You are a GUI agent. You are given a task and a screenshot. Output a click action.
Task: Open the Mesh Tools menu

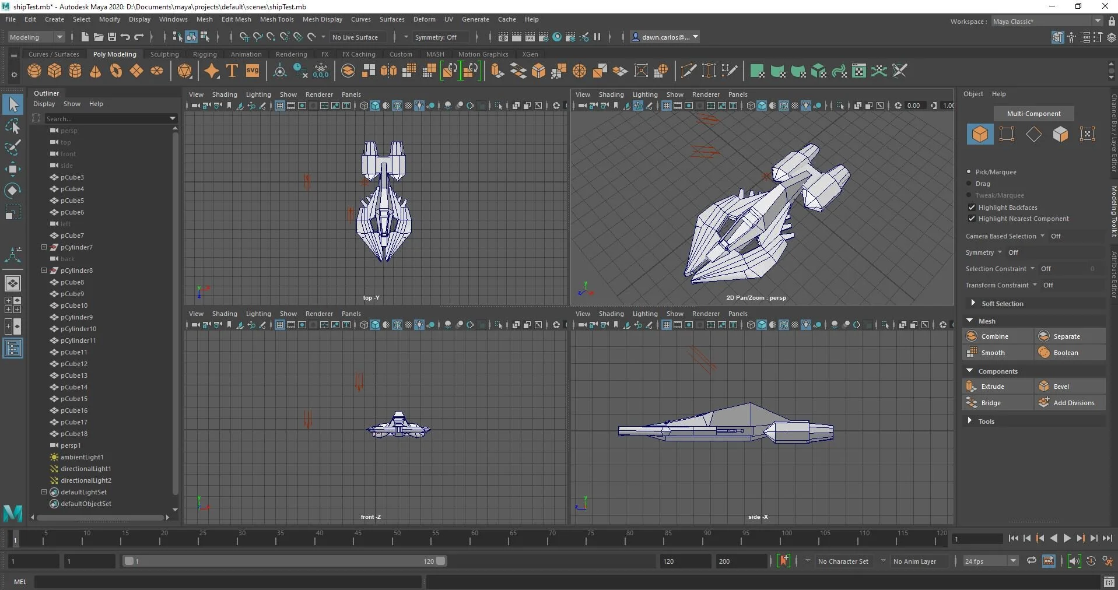(x=276, y=19)
